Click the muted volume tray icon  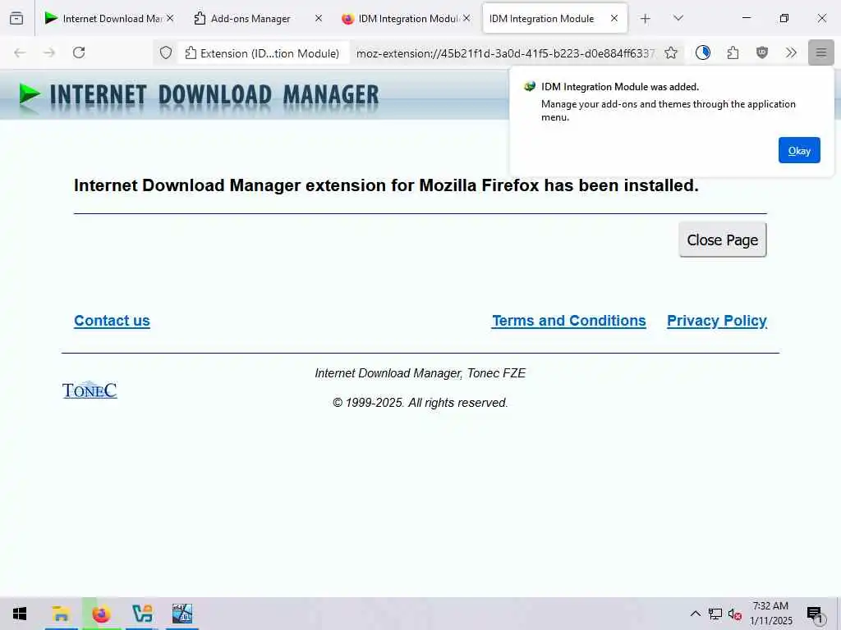[x=735, y=614]
